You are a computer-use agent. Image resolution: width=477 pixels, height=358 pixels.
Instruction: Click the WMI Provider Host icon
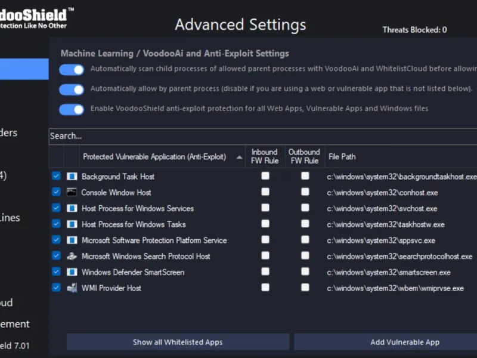pyautogui.click(x=72, y=288)
